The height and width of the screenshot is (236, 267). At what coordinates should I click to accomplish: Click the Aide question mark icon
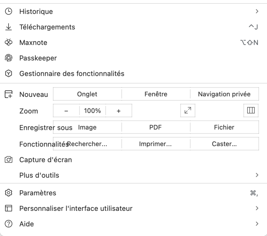tap(8, 224)
